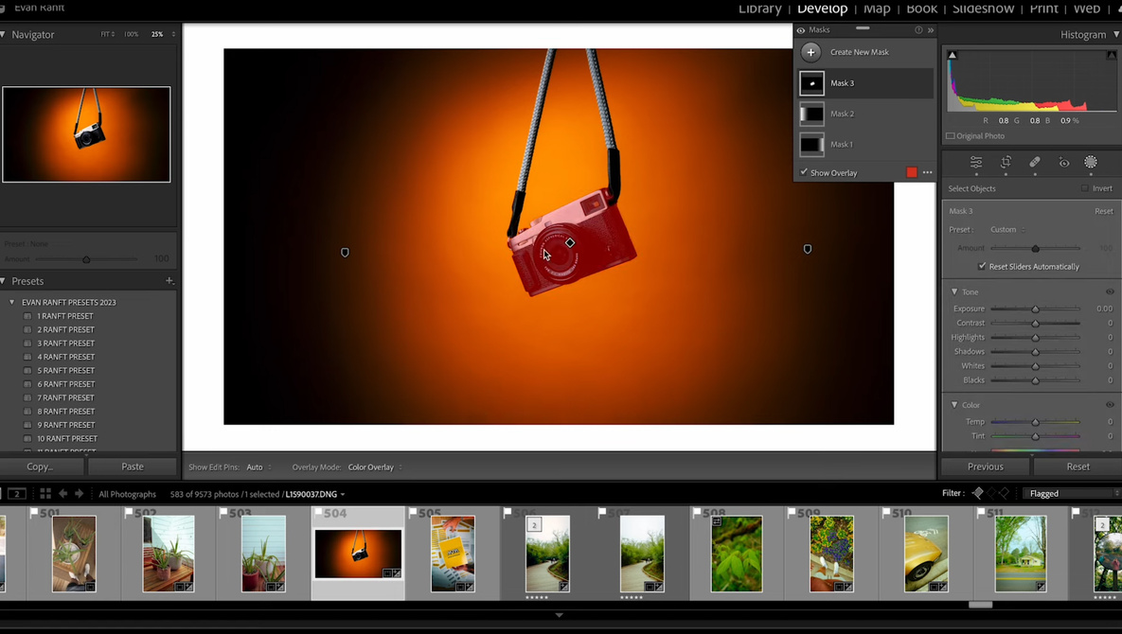Open the Edit sliders panel icon

[x=976, y=163]
